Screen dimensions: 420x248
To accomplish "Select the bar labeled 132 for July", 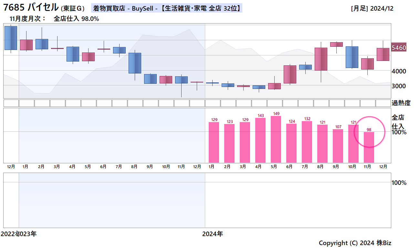I will pyautogui.click(x=307, y=142).
